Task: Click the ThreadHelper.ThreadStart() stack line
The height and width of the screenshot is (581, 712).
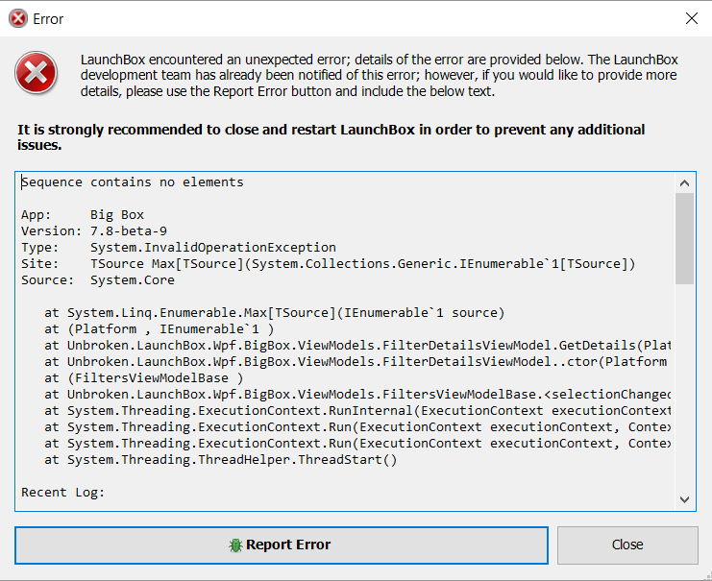Action: (221, 460)
